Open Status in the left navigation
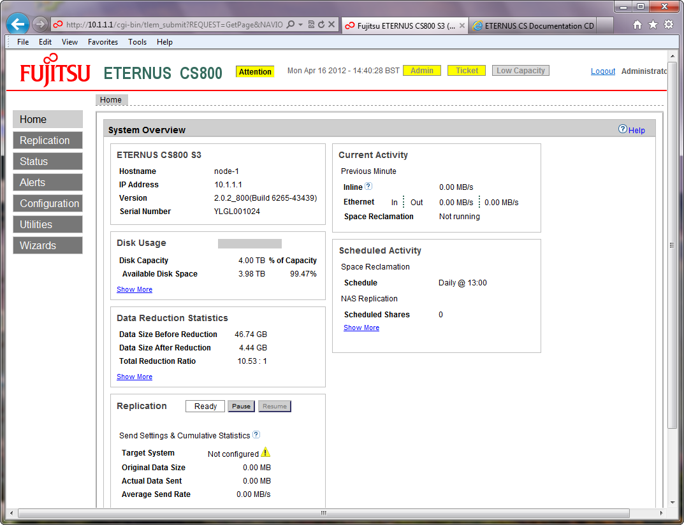The height and width of the screenshot is (525, 684). click(x=48, y=161)
